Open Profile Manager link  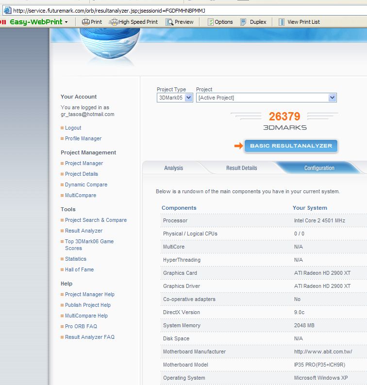(x=83, y=138)
